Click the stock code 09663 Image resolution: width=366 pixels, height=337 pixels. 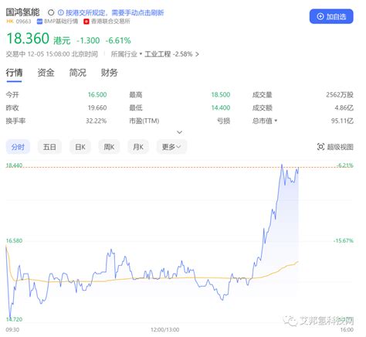[23, 22]
